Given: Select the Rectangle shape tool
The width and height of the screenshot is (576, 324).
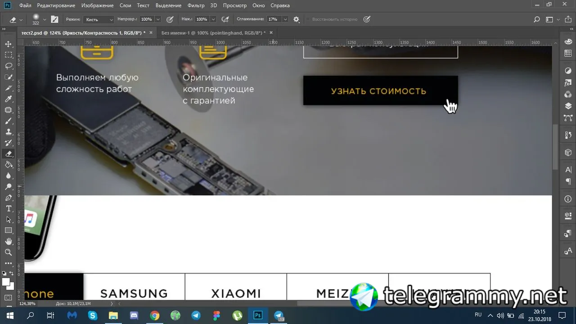Looking at the screenshot, I should pyautogui.click(x=8, y=231).
